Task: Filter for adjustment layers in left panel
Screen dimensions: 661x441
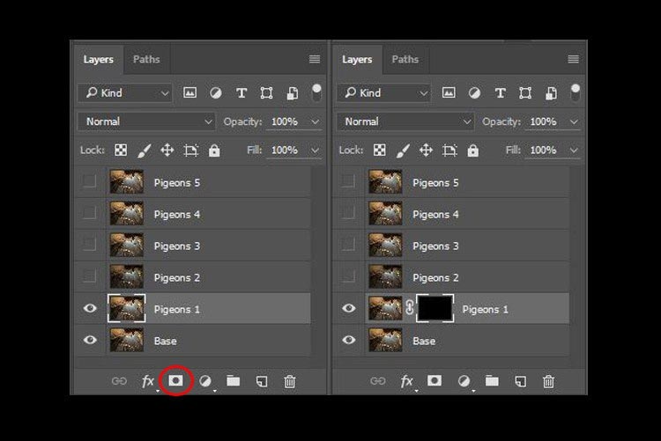Action: 215,92
